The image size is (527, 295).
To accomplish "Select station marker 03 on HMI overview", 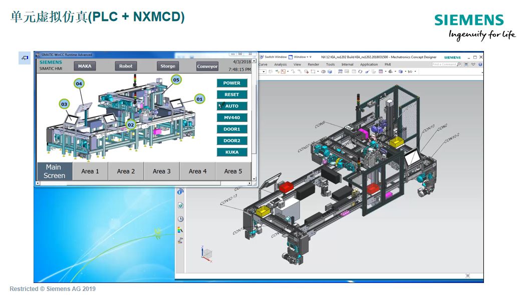I will coord(64,104).
